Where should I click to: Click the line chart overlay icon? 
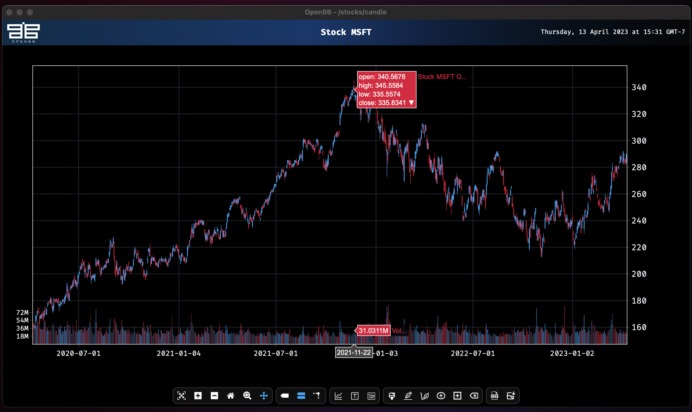coord(338,396)
